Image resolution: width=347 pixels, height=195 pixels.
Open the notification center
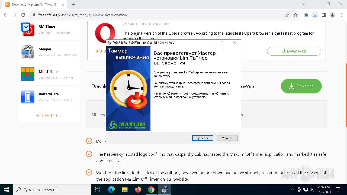pyautogui.click(x=338, y=190)
